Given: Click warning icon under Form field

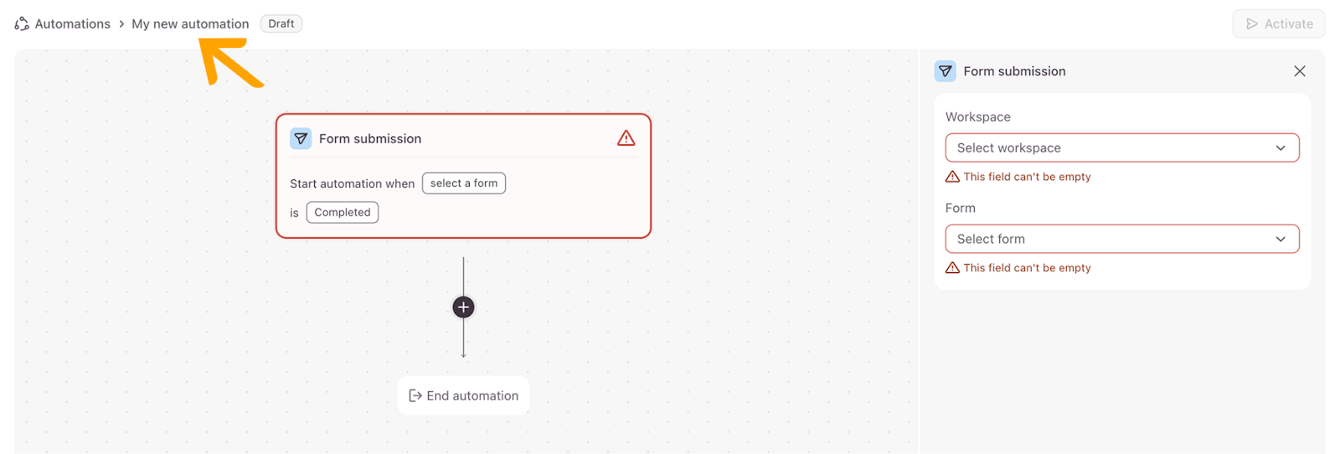Looking at the screenshot, I should [x=952, y=268].
